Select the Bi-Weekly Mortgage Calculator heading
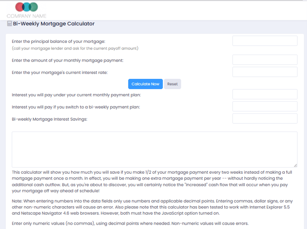The height and width of the screenshot is (229, 307). pos(54,24)
